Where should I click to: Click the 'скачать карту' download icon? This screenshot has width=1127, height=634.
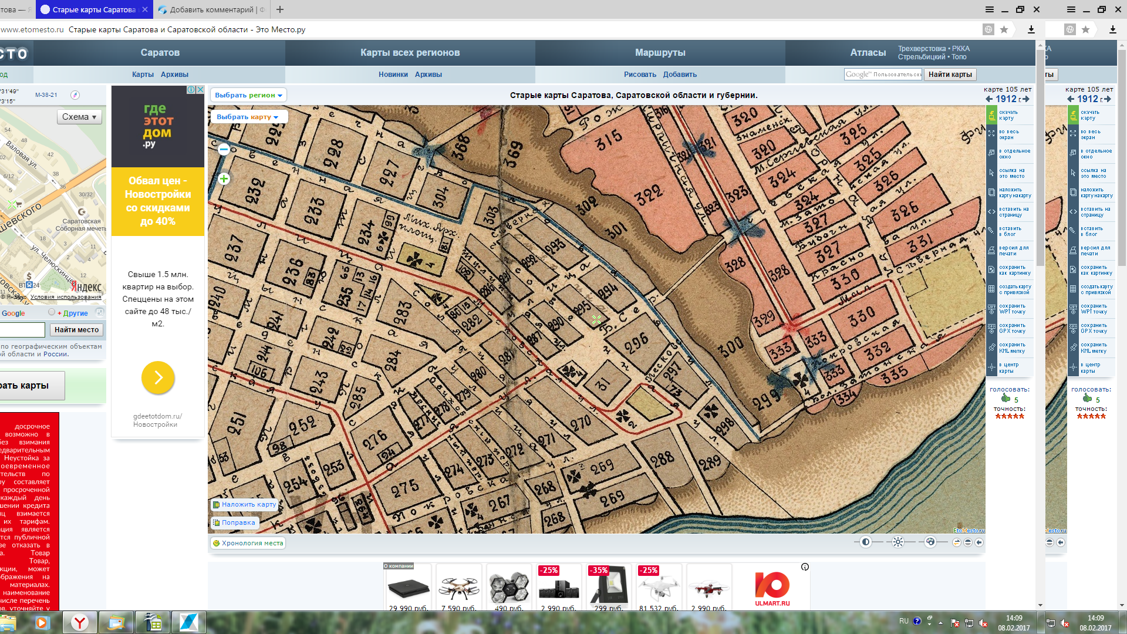pyautogui.click(x=991, y=116)
